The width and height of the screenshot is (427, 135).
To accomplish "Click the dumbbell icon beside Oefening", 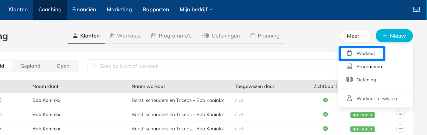I will pyautogui.click(x=349, y=79).
